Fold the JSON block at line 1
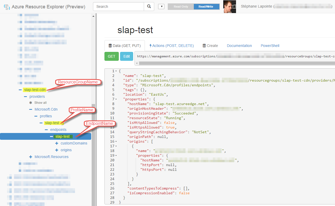This screenshot has width=335, height=206. 116,71
